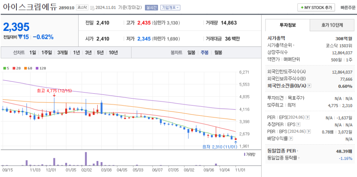
Task: Click the 거래대금 value 36 백만
Action: (232, 39)
